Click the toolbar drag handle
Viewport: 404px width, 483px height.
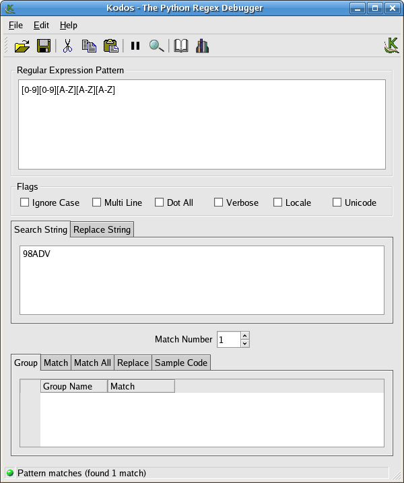point(6,46)
